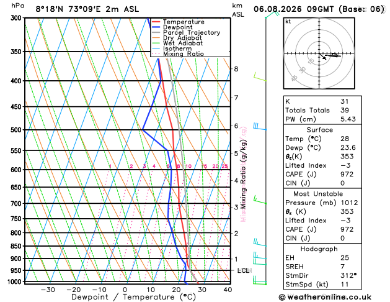This screenshot has width=390, height=302.
Task: Click the K index value 31
Action: [x=345, y=101]
